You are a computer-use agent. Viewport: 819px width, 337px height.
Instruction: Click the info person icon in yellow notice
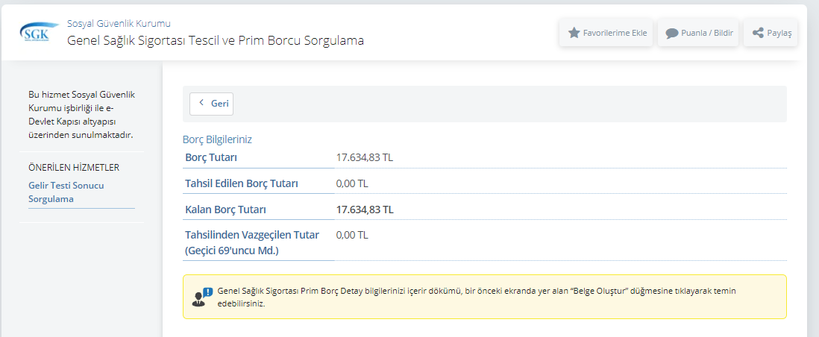(202, 297)
